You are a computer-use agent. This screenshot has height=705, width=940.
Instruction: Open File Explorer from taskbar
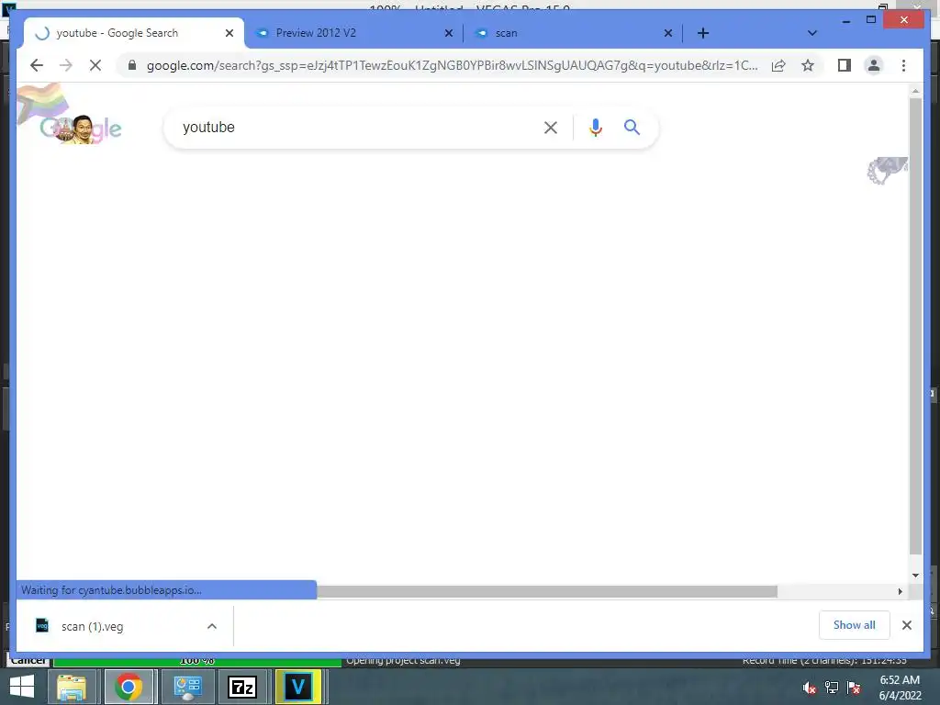point(72,687)
